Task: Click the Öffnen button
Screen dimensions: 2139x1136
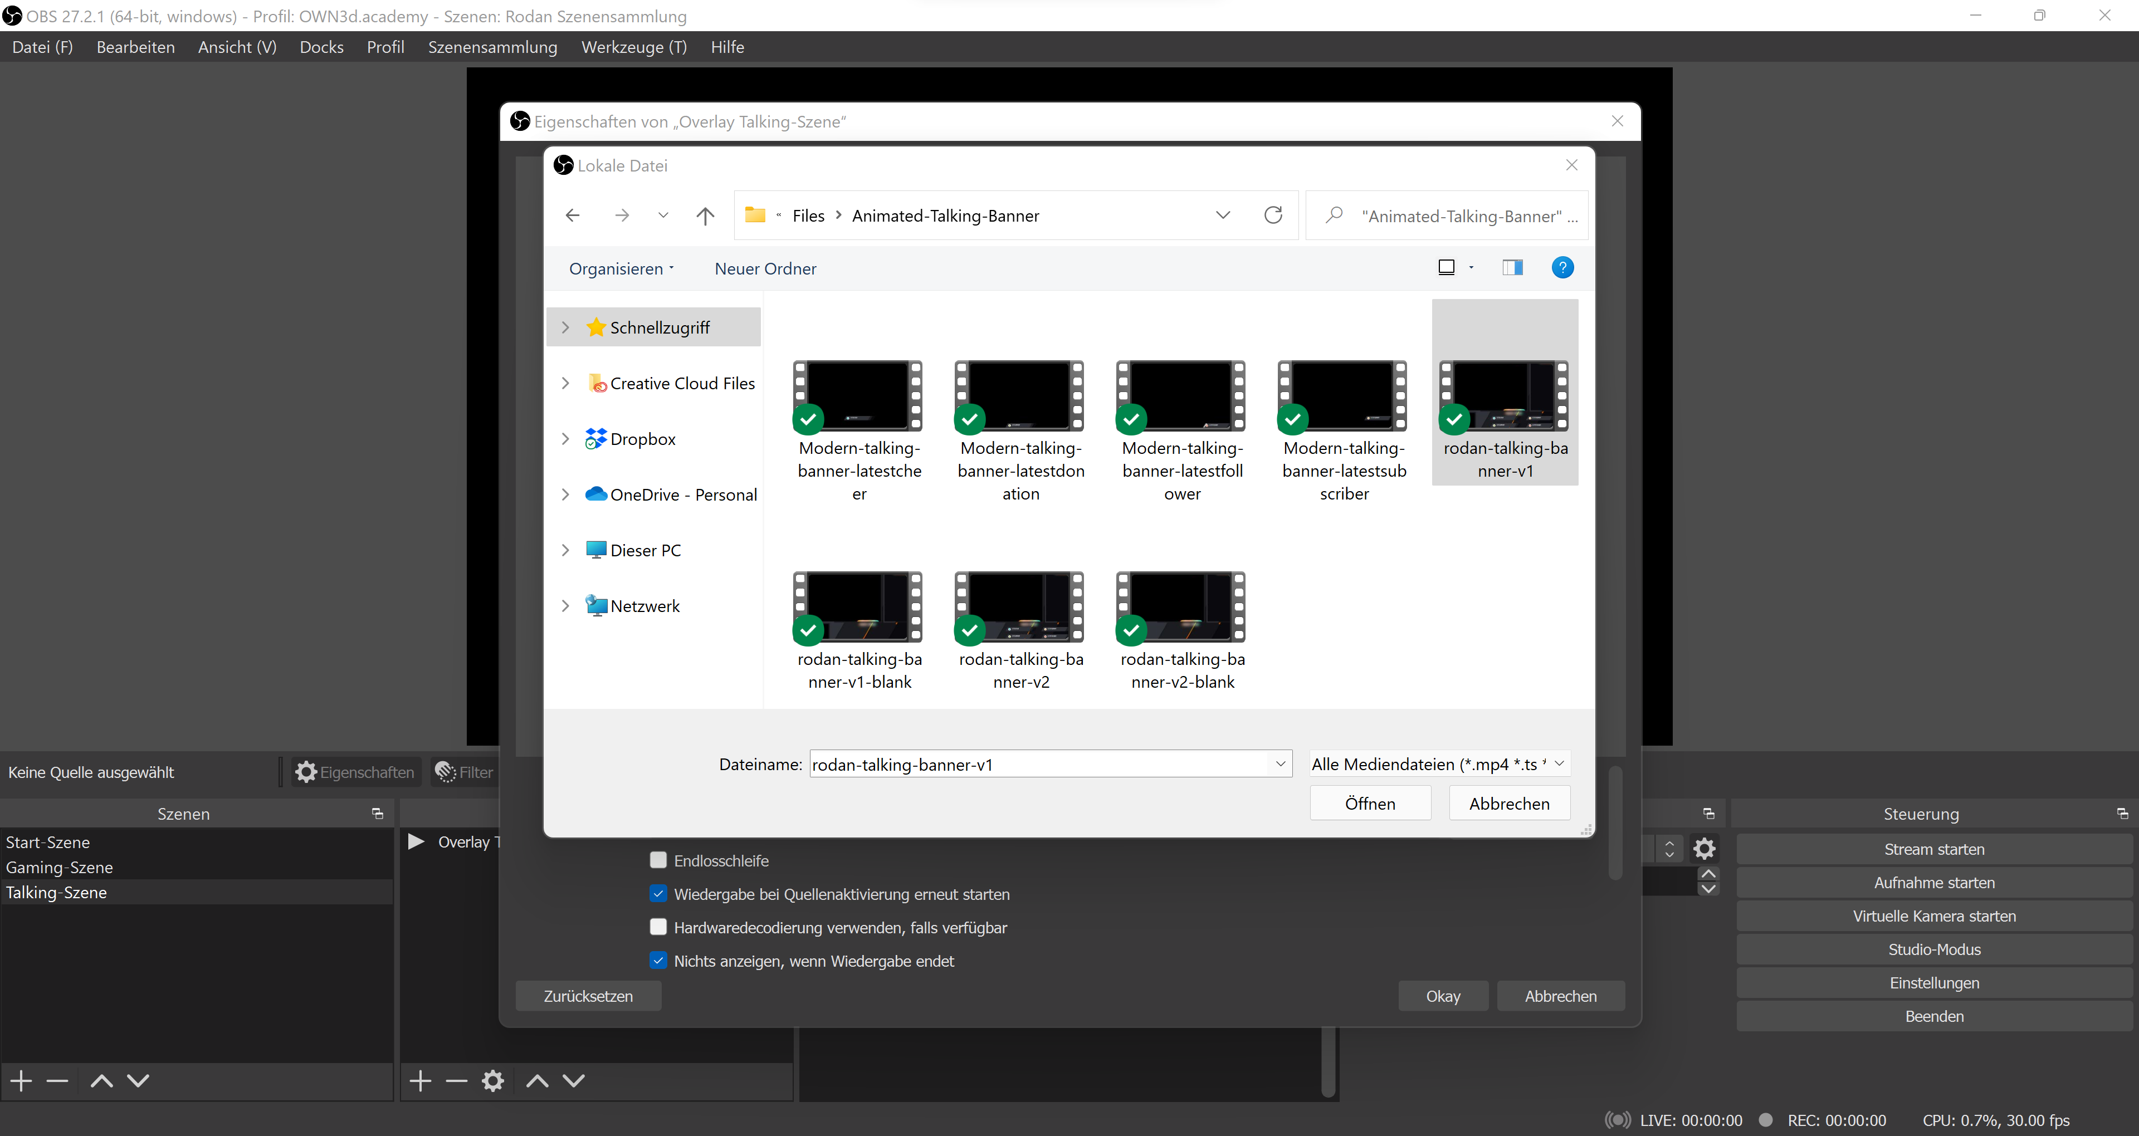Action: click(x=1369, y=803)
